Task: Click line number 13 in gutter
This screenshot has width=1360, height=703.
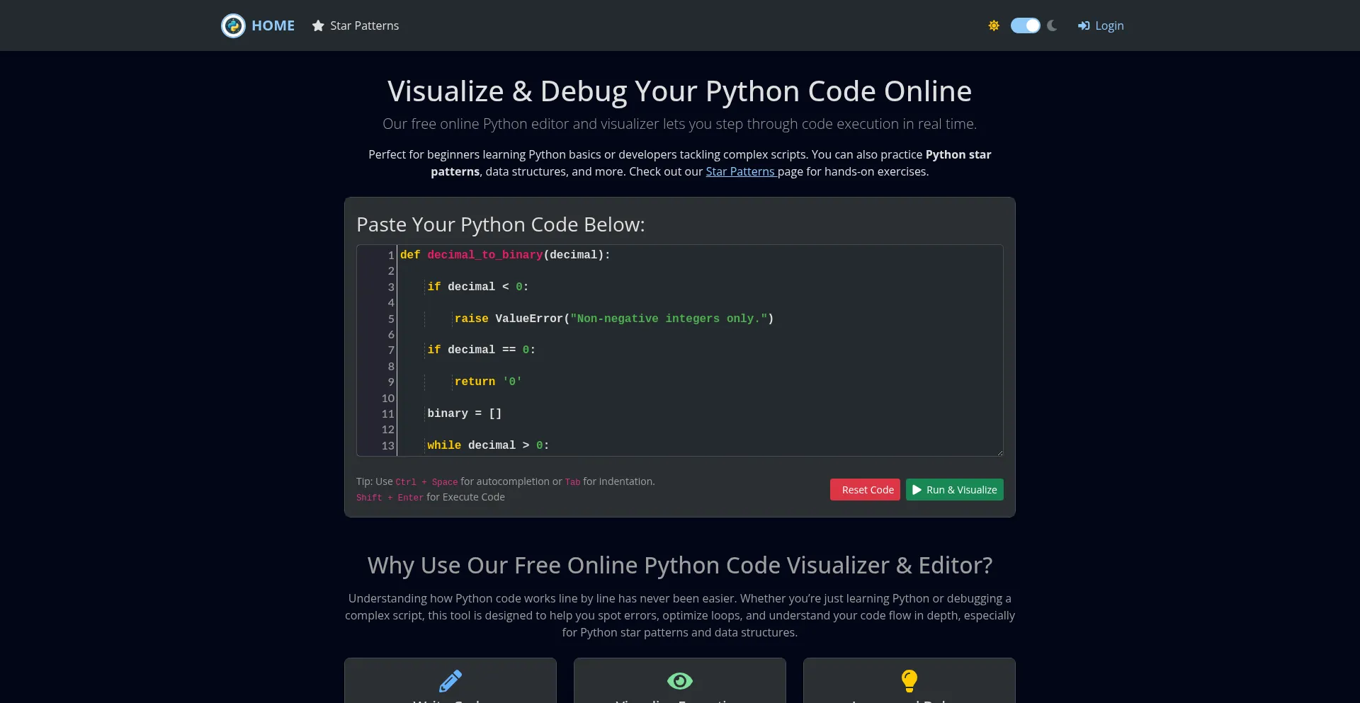Action: click(387, 445)
